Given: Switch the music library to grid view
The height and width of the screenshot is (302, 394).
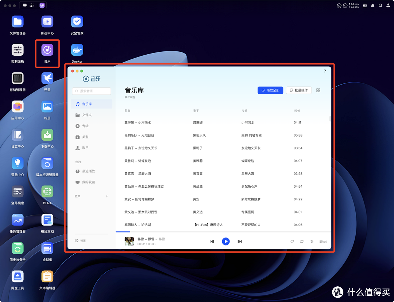Looking at the screenshot, I should point(318,90).
